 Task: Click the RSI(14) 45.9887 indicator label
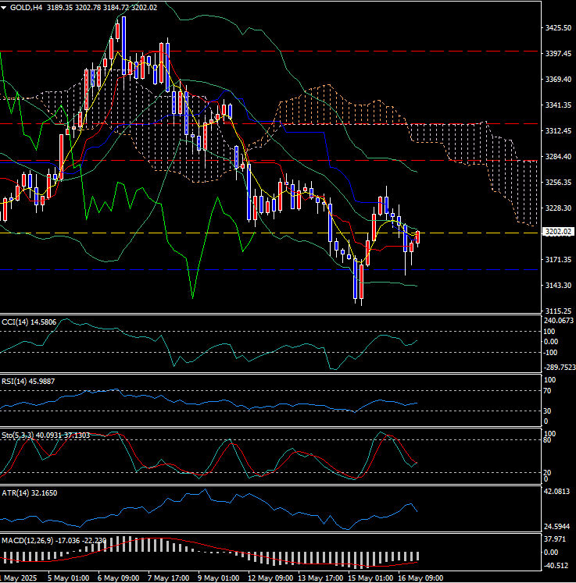pos(28,382)
